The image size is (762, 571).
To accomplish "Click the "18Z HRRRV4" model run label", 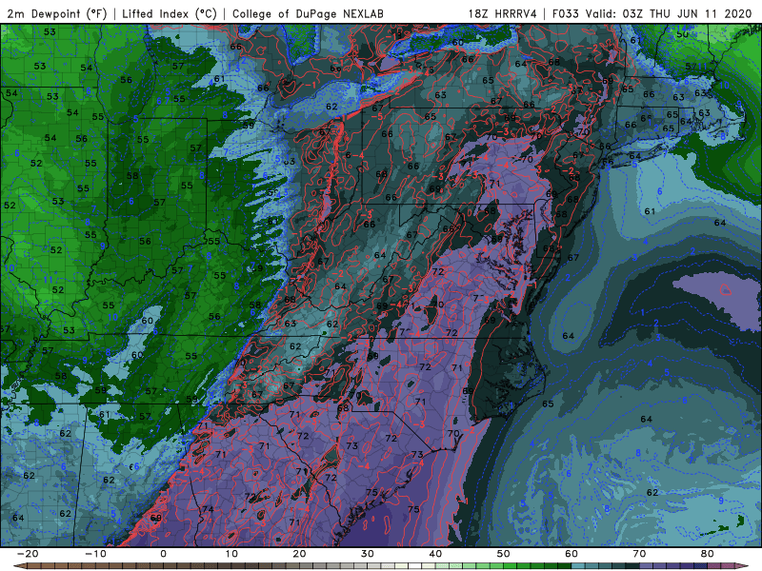I will (x=503, y=13).
